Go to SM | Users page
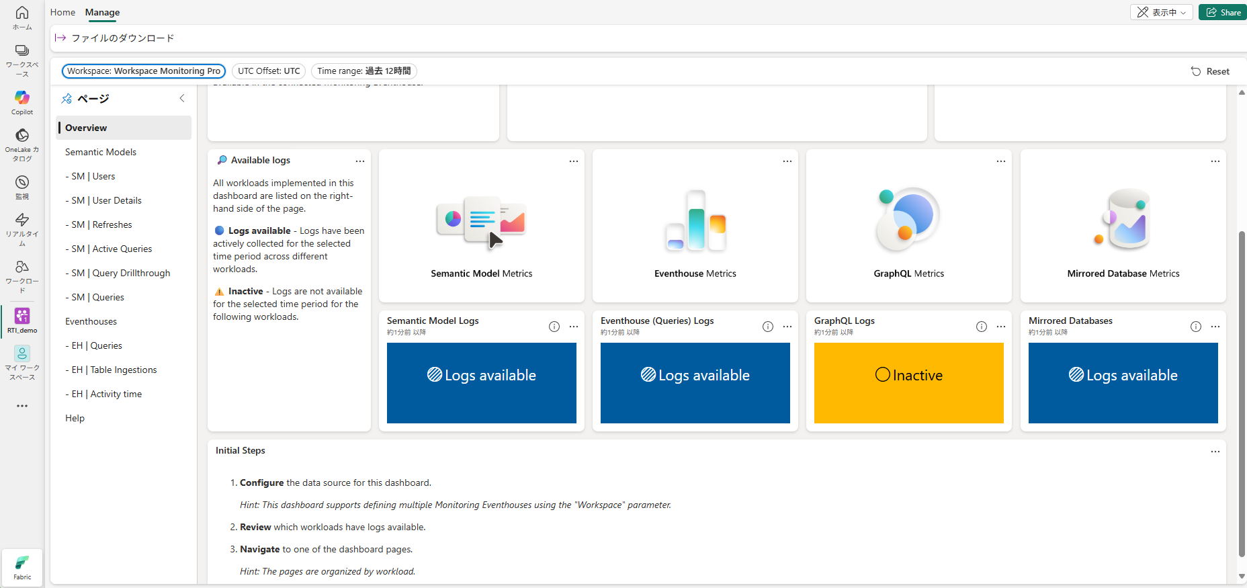Viewport: 1247px width, 588px height. [124, 176]
